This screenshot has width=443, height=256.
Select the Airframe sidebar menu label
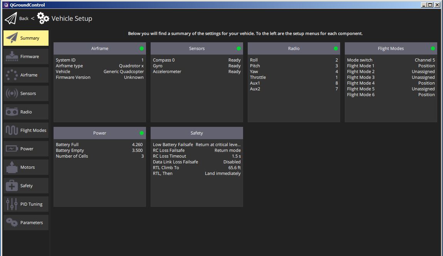pos(29,75)
